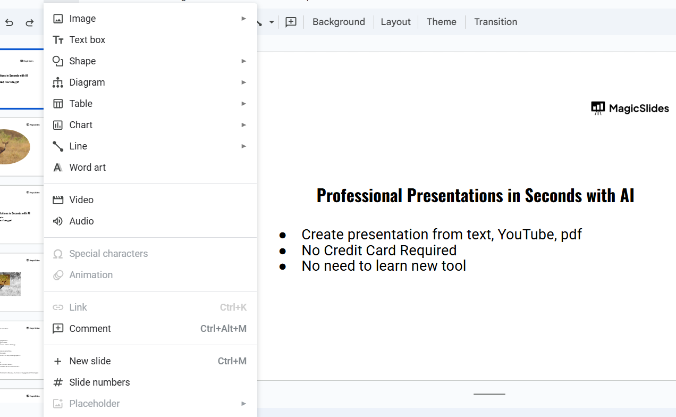
Task: Click the Text box icon in menu
Action: [58, 40]
